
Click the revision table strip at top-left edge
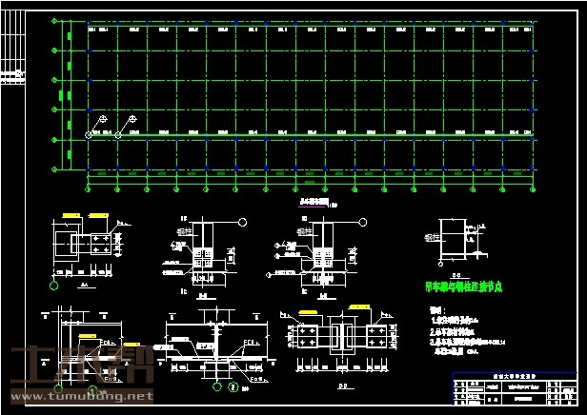13,48
